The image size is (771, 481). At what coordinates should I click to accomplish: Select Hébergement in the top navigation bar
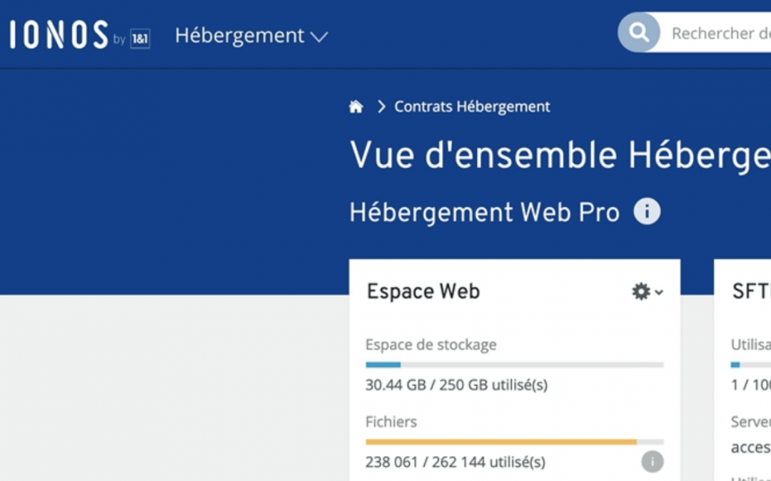[x=239, y=36]
